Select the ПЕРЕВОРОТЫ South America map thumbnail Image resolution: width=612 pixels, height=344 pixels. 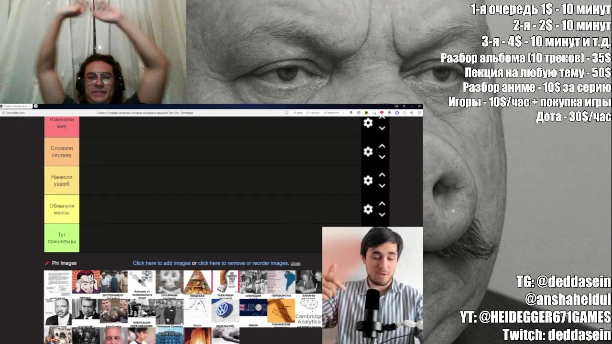(281, 283)
